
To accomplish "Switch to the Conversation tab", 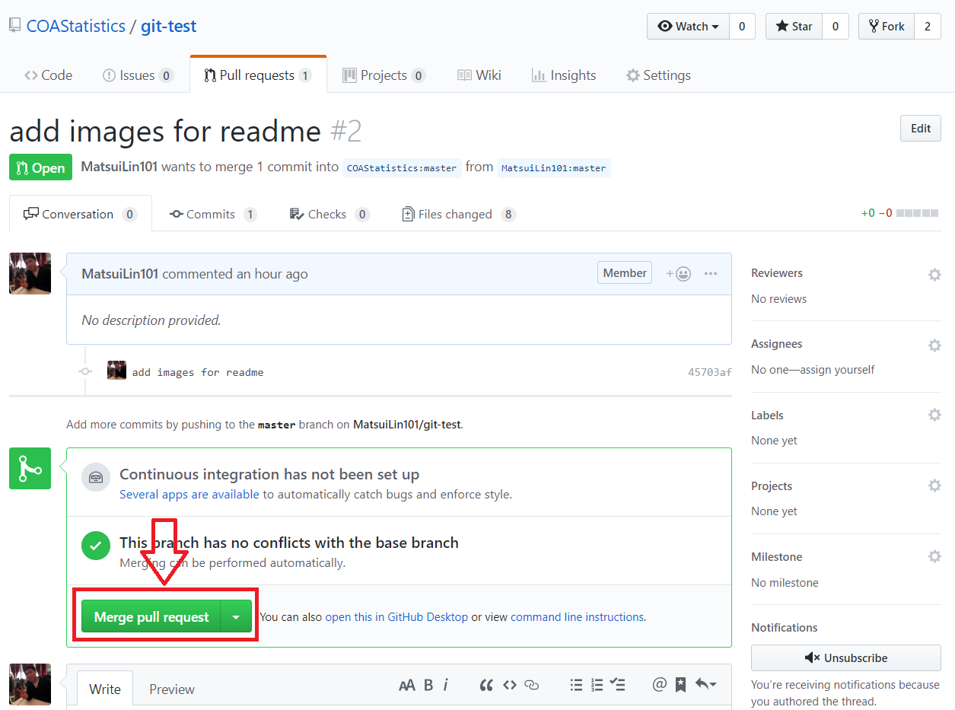I will (80, 214).
